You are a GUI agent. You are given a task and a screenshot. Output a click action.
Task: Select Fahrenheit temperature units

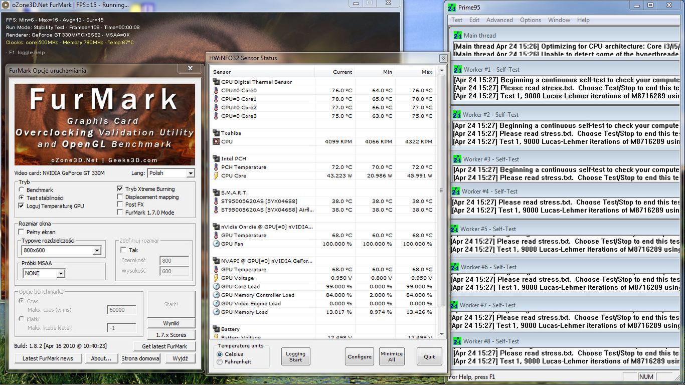tap(220, 361)
